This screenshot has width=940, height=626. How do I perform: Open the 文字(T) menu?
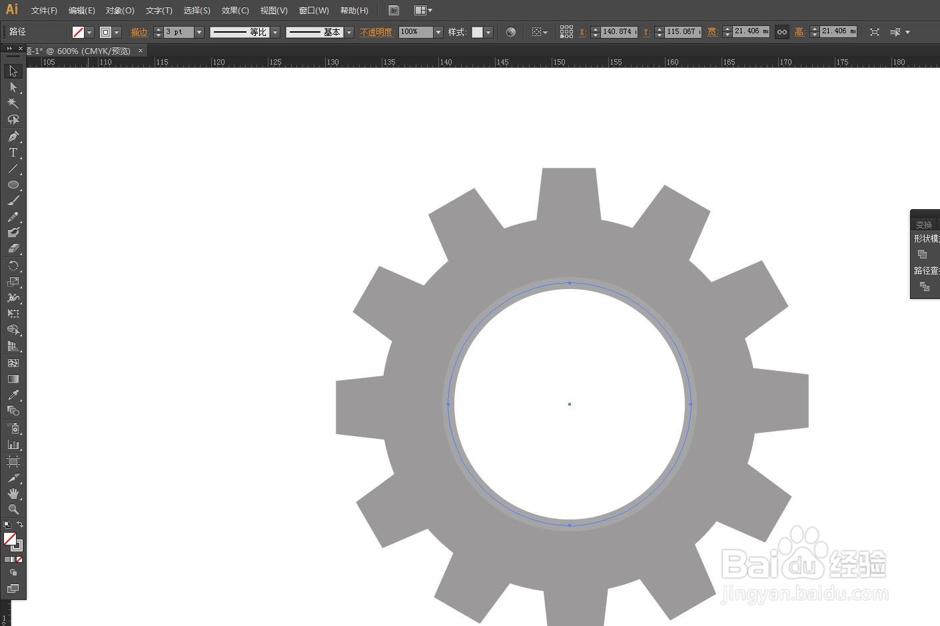pos(159,11)
